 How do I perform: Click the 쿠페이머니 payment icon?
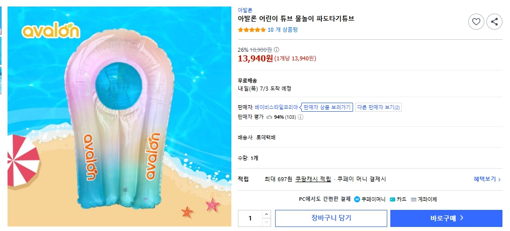357,199
